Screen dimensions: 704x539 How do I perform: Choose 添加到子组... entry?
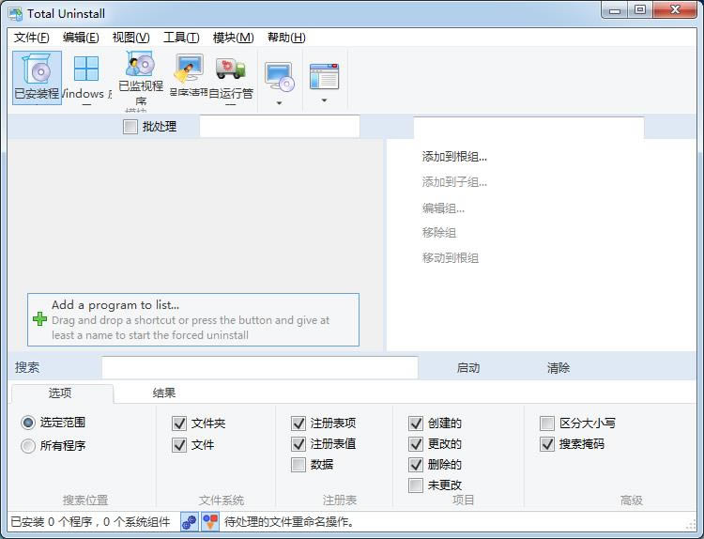454,182
